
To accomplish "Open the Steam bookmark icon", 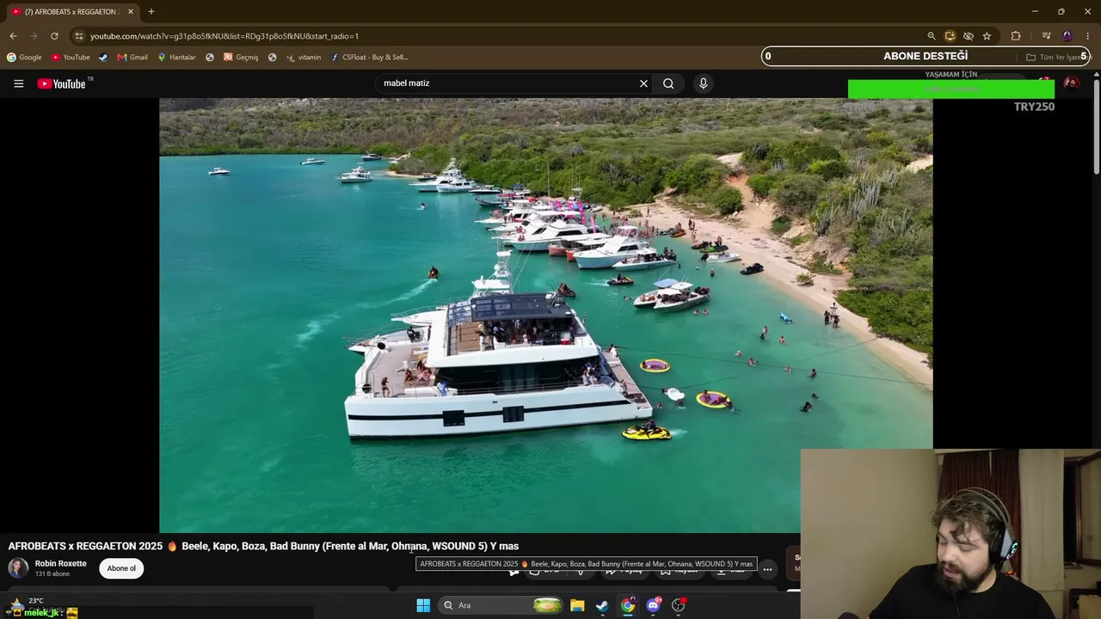I will 103,58.
